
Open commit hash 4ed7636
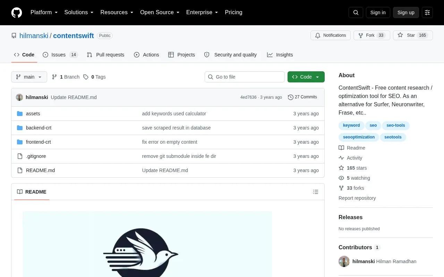248,97
